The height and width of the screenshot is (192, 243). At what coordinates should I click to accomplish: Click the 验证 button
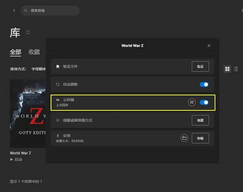click(x=200, y=66)
